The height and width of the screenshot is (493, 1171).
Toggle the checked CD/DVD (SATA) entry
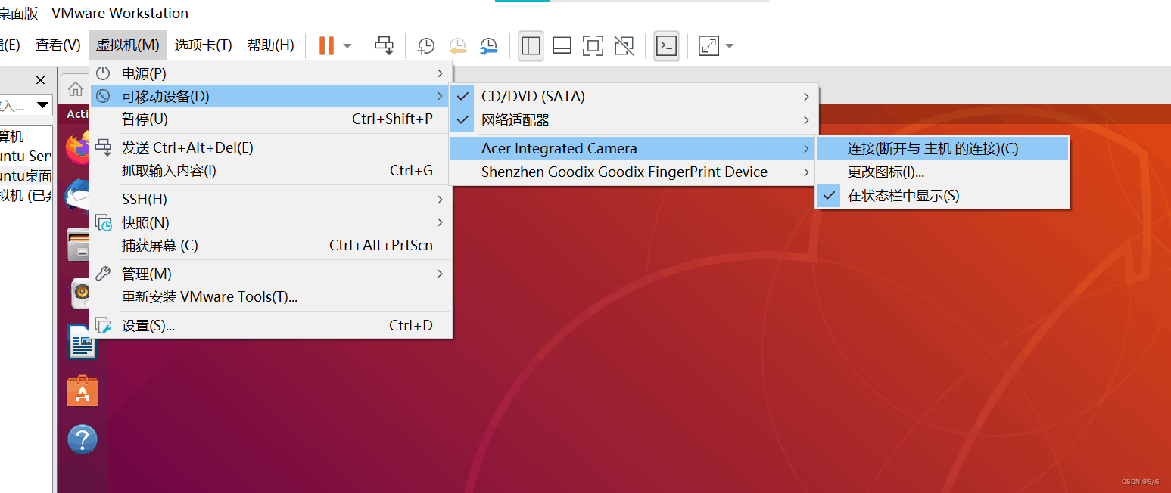(x=634, y=96)
